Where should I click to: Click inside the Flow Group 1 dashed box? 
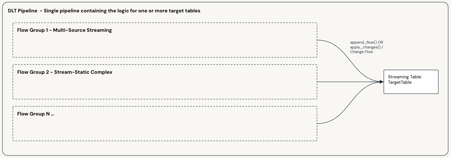pyautogui.click(x=165, y=44)
